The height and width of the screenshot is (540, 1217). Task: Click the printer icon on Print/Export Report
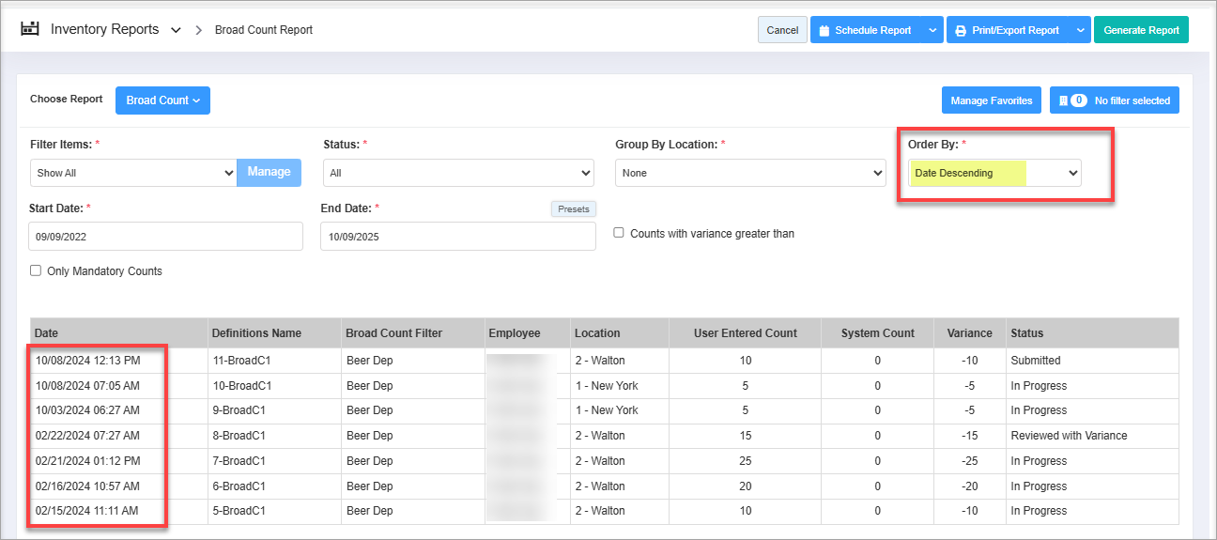[961, 31]
